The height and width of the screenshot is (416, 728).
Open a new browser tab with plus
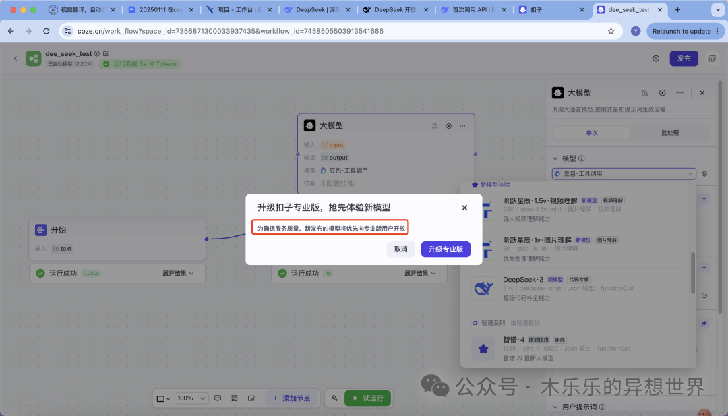click(x=677, y=9)
